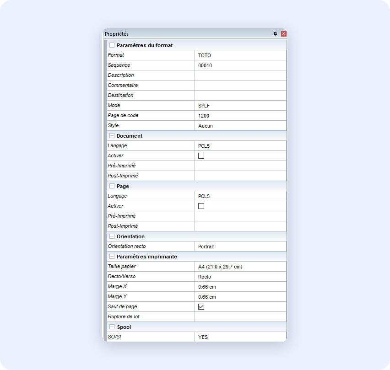390x370 pixels.
Task: Open the Style value Aucun
Action: click(240, 126)
